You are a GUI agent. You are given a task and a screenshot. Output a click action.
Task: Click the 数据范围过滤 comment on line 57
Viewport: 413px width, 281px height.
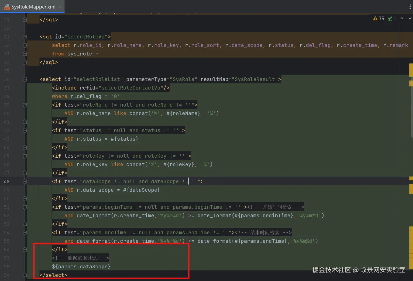point(81,258)
